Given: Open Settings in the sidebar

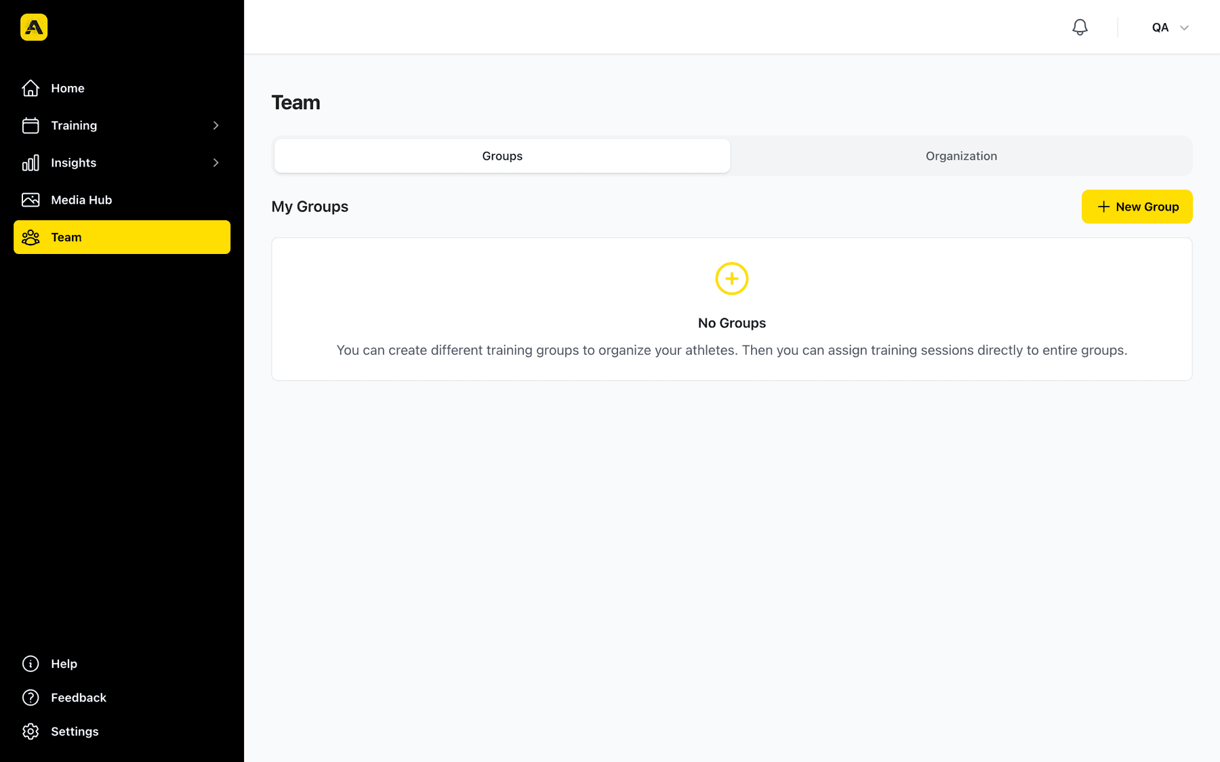Looking at the screenshot, I should coord(122,732).
